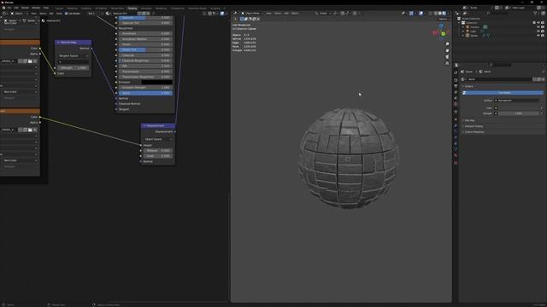The width and height of the screenshot is (547, 307).
Task: Click the viewport zoom gizmo icon
Action: tap(447, 44)
